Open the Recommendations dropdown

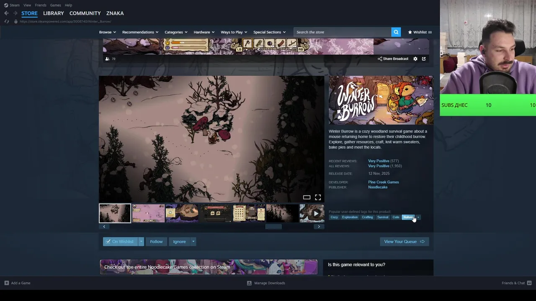[140, 32]
